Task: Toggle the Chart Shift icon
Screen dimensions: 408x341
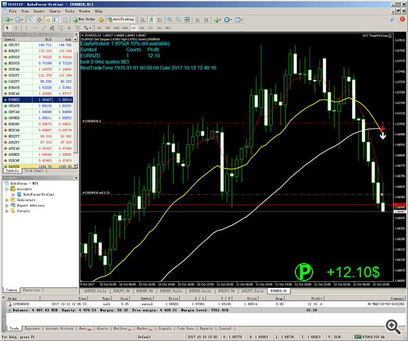Action: (x=206, y=20)
